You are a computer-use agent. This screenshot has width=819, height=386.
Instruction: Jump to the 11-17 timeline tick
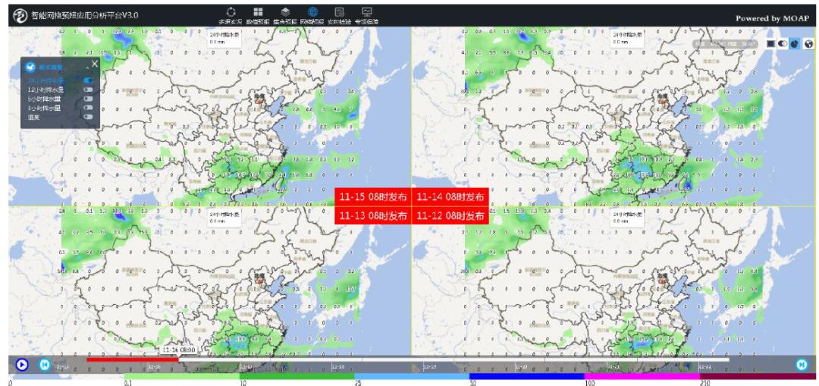click(246, 367)
